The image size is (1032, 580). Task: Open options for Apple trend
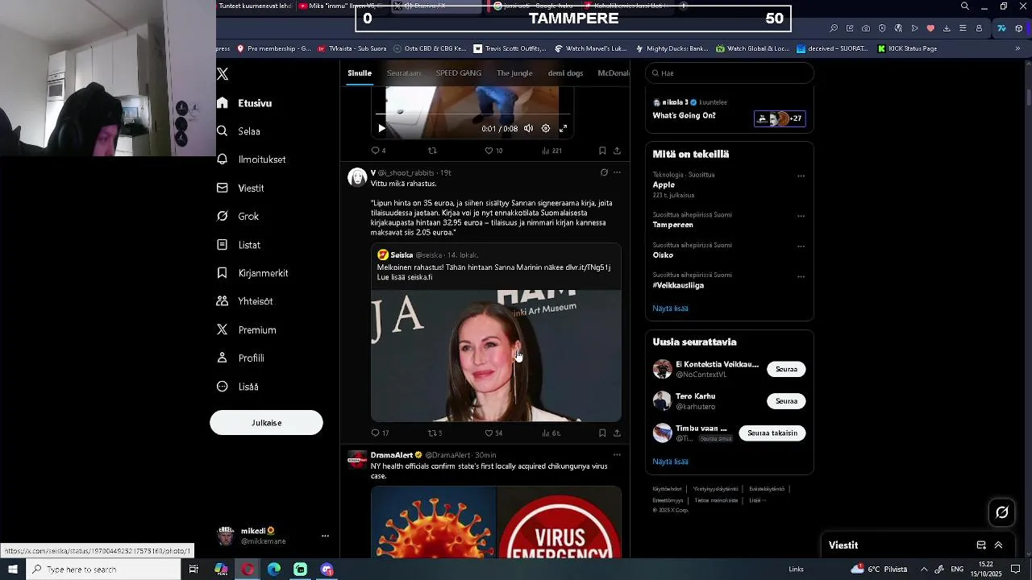point(801,176)
